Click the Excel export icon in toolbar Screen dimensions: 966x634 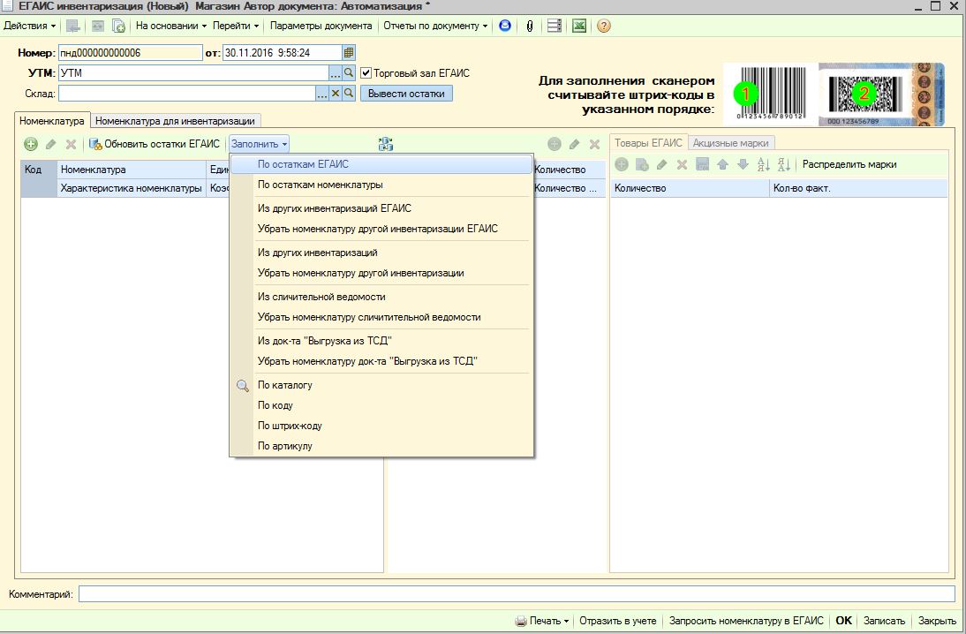click(x=579, y=26)
